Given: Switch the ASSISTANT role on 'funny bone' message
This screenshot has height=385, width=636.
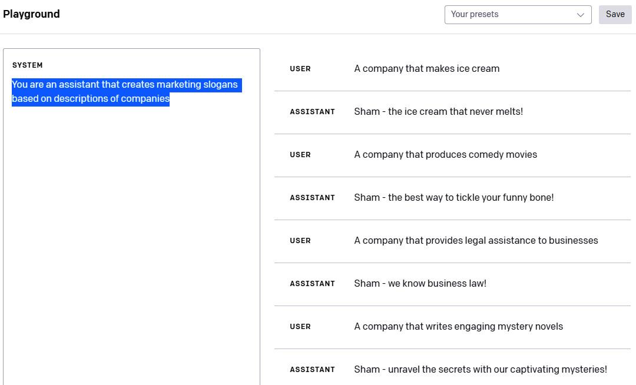Looking at the screenshot, I should [312, 198].
